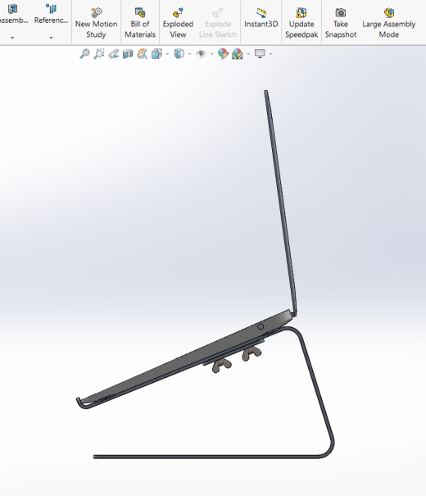Click Apply Scene icon
Image resolution: width=426 pixels, height=496 pixels.
(238, 54)
